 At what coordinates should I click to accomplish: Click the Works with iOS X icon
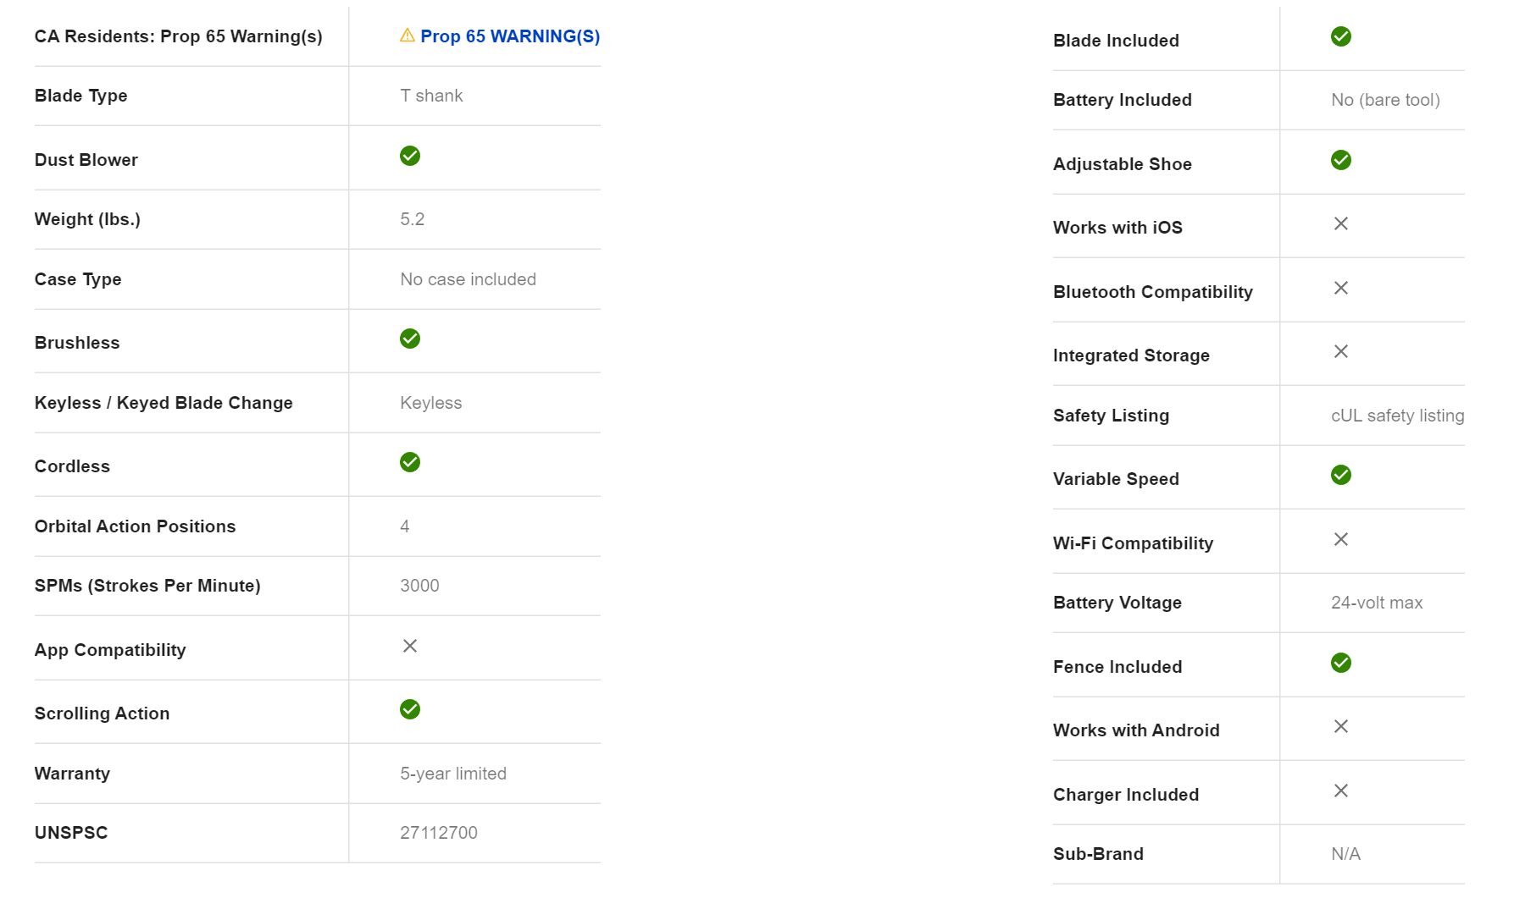1341,223
